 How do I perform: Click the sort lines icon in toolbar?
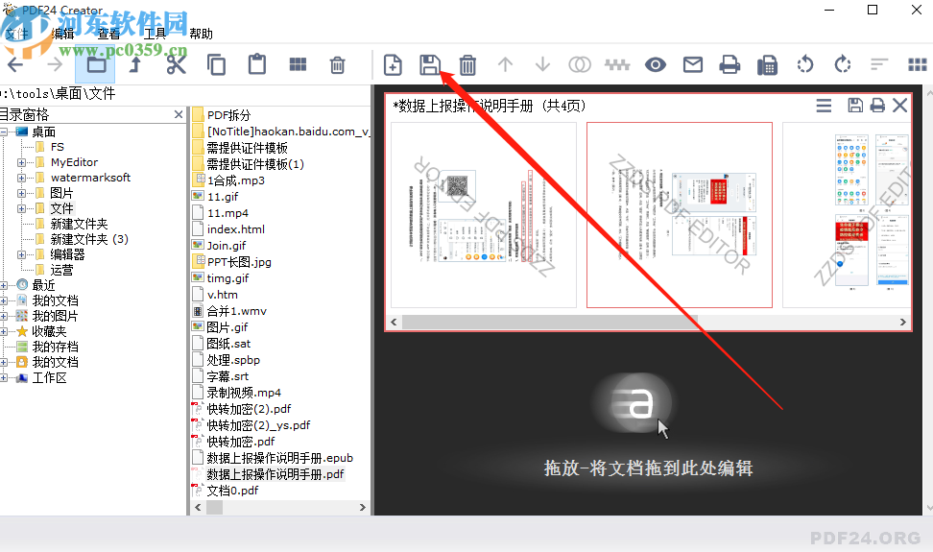point(879,64)
